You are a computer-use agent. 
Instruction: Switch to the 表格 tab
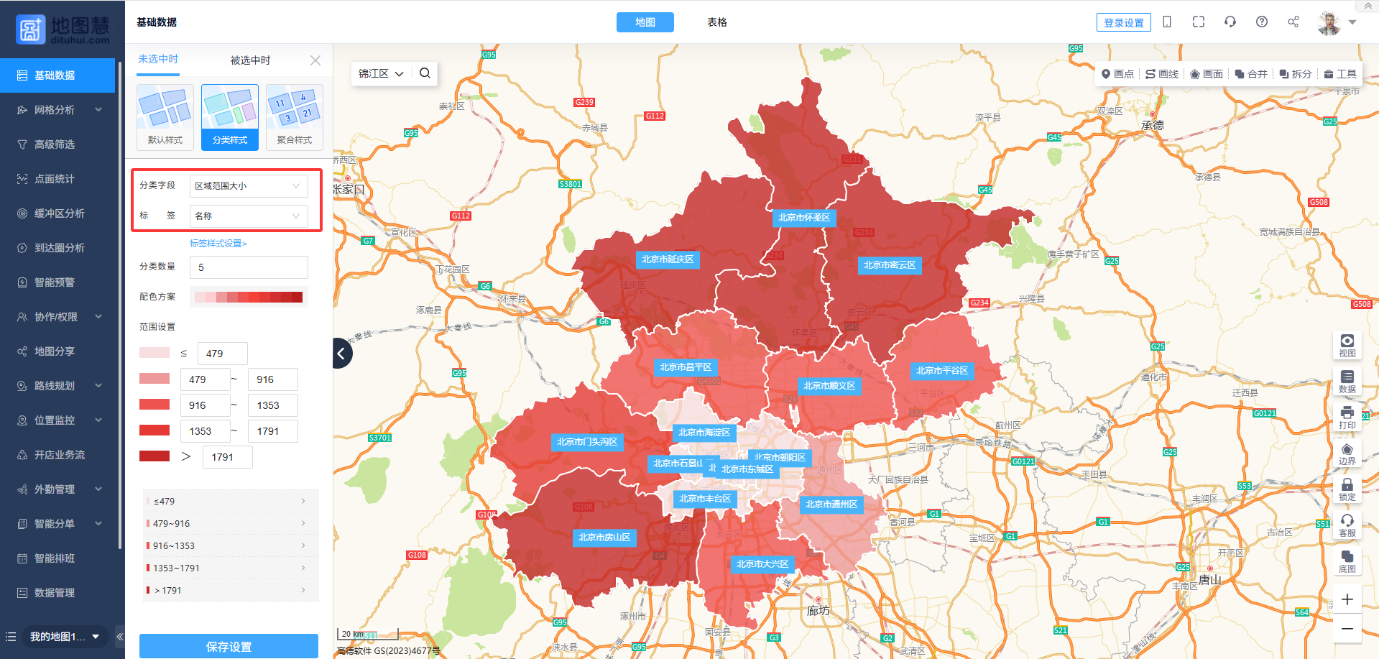716,22
